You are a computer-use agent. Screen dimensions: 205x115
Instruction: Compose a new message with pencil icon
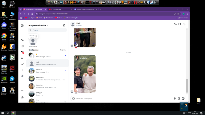[x=64, y=25]
